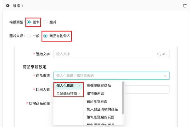Choose 相似瀏覽過的頁面 from the list

100,117
